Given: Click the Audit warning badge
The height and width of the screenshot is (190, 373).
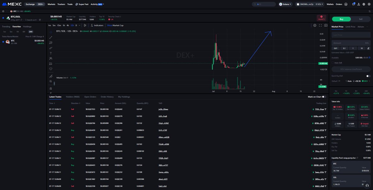Looking at the screenshot, I should (321, 18).
